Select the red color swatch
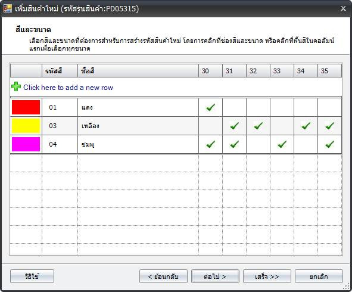Viewport: 352px width, 292px height. 26,107
